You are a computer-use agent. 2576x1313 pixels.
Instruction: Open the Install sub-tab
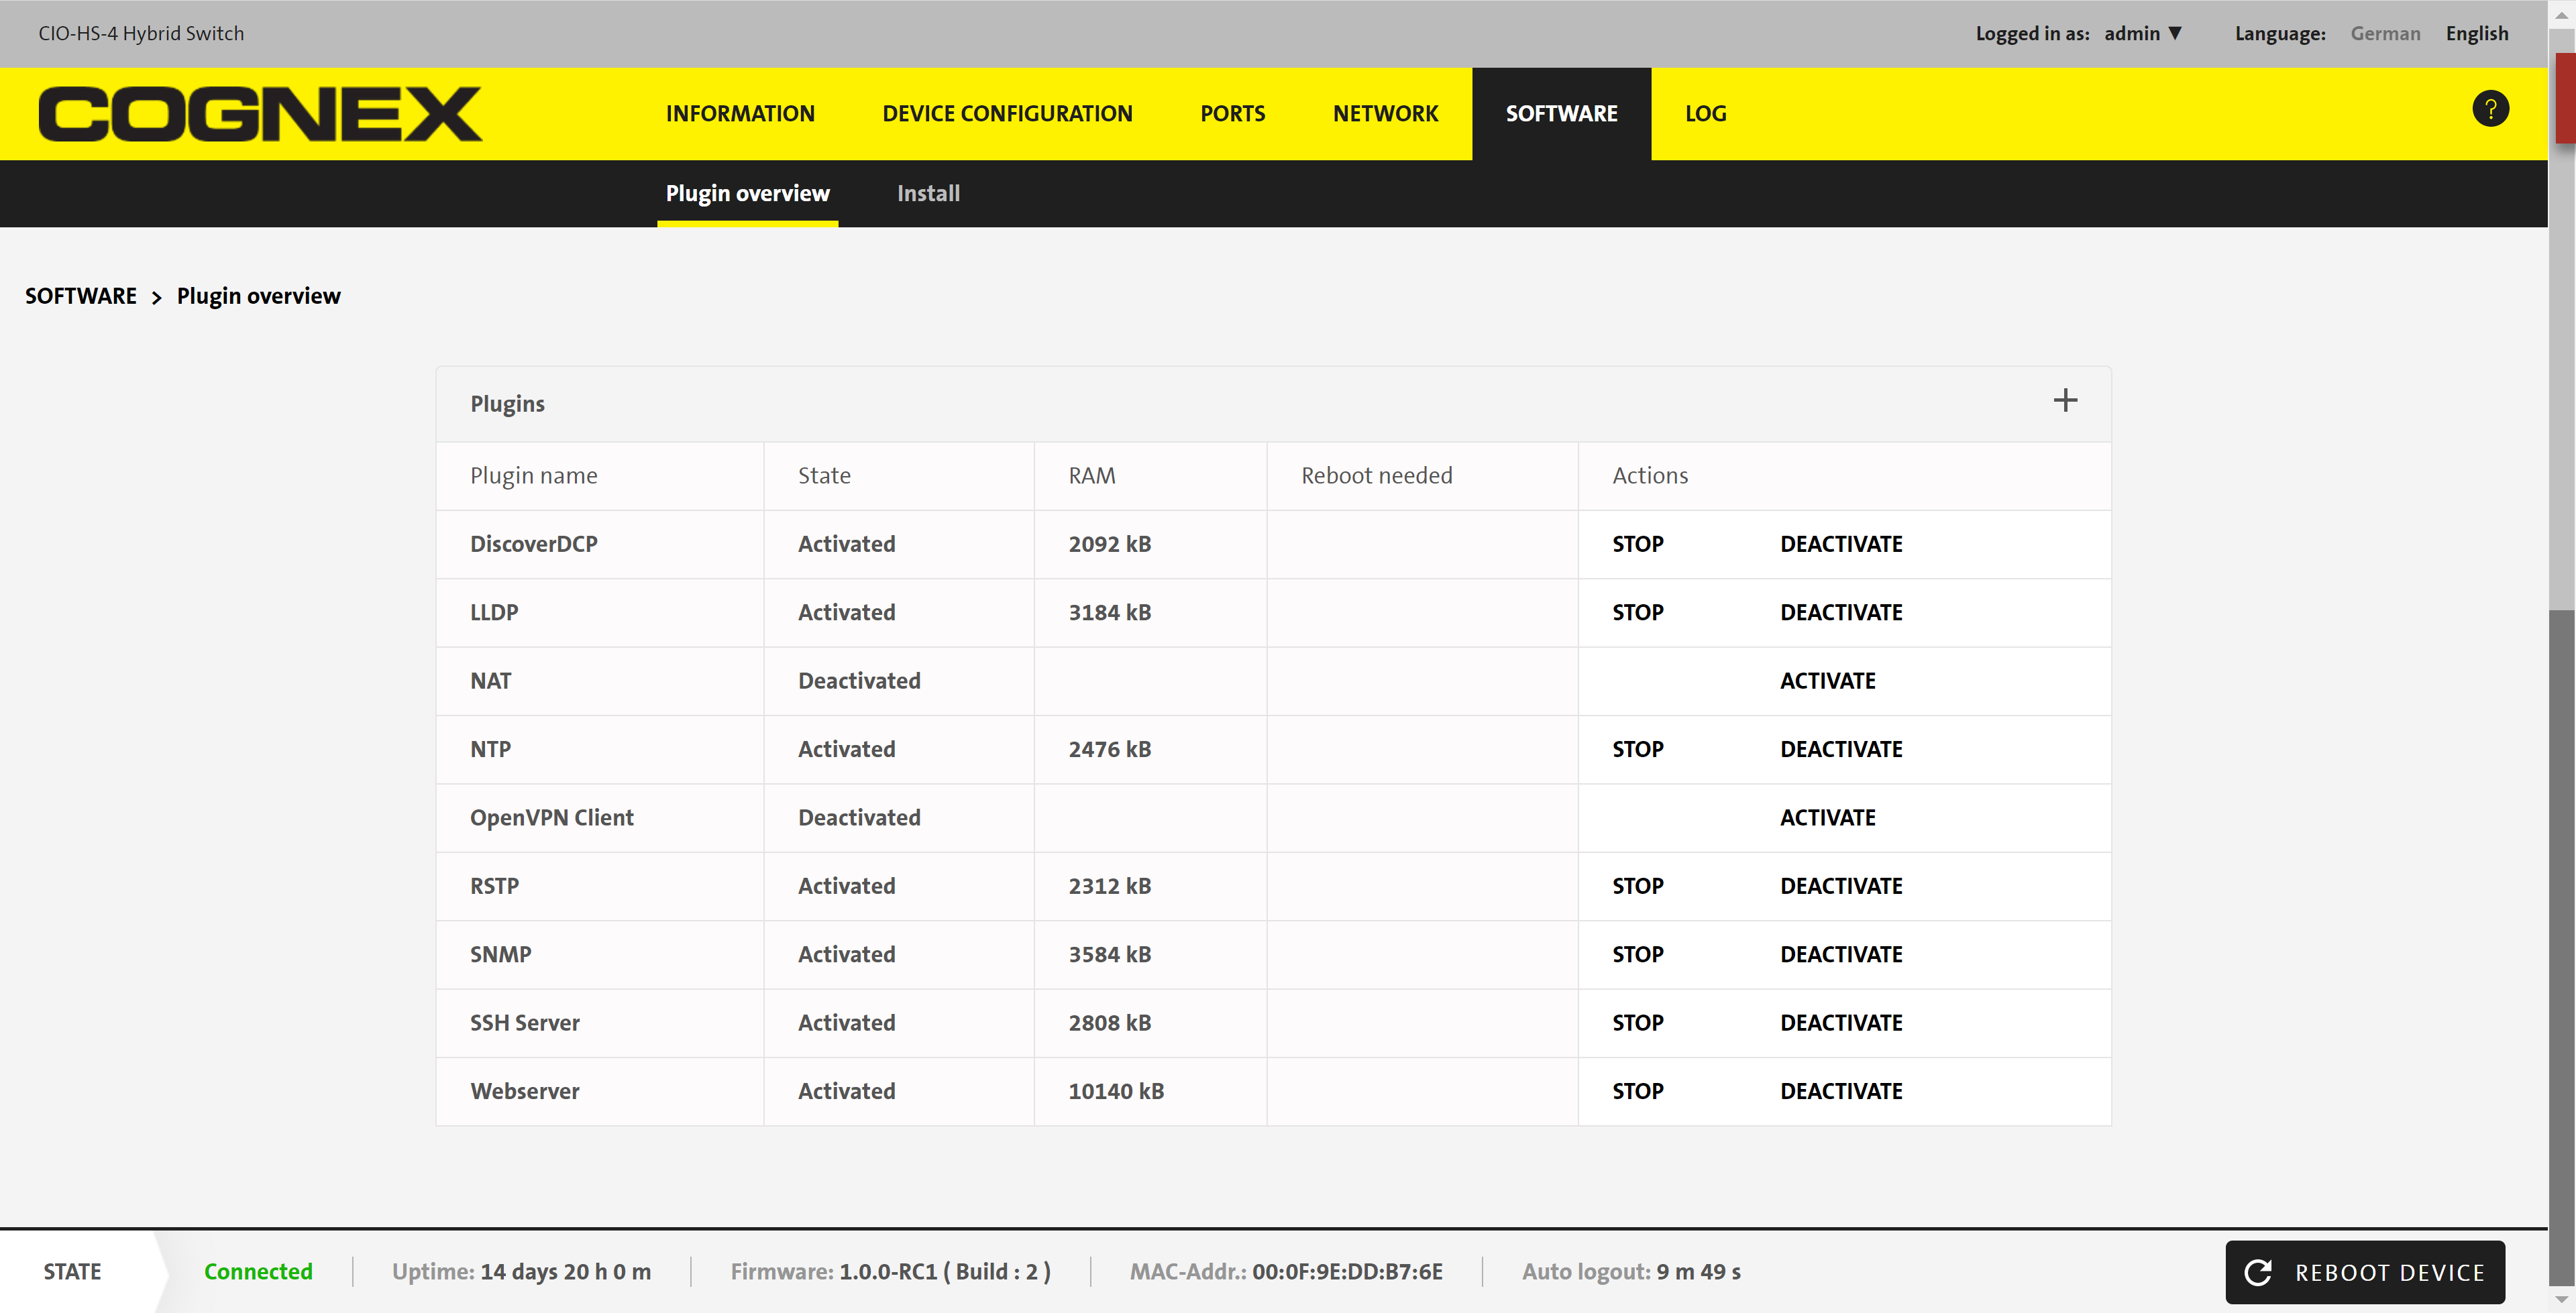(928, 193)
